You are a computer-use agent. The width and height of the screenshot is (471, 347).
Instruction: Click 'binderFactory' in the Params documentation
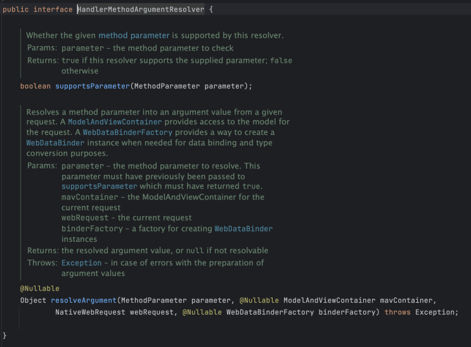click(x=92, y=229)
